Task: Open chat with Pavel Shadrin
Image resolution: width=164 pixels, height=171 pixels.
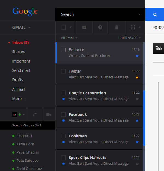Action: (x=28, y=152)
